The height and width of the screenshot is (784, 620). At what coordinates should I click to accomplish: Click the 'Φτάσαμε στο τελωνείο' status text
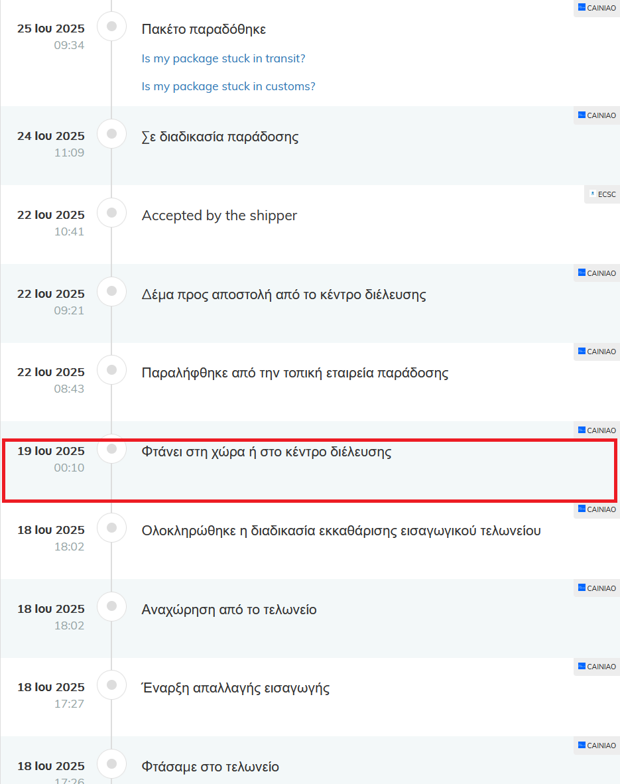click(x=210, y=767)
